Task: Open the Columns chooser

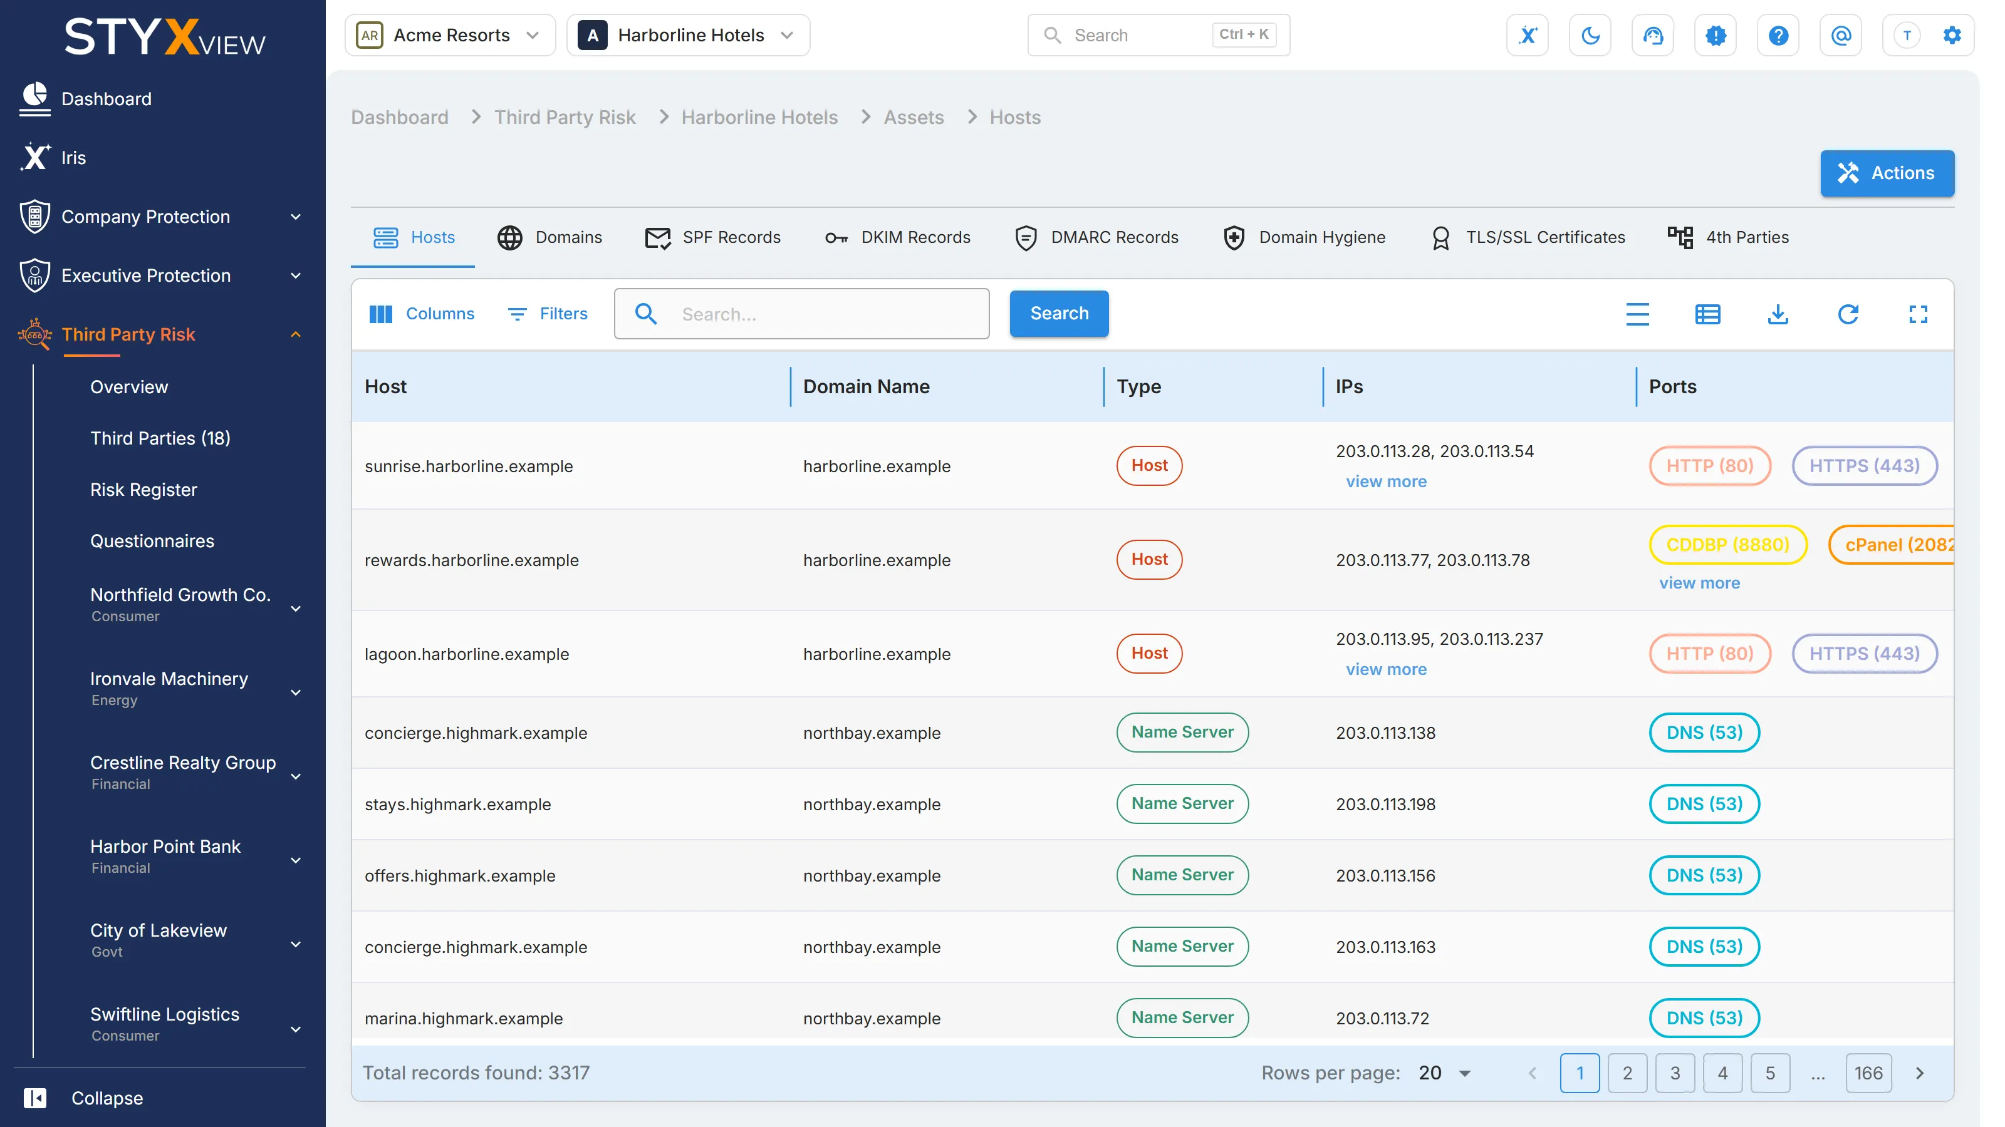Action: [x=421, y=314]
